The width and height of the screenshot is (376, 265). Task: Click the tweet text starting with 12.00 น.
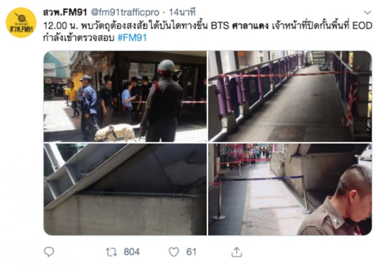(x=208, y=32)
